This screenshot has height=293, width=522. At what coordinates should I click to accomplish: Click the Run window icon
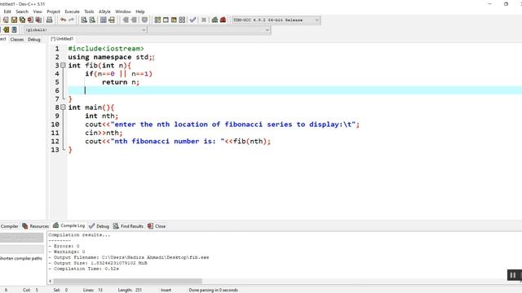pyautogui.click(x=166, y=20)
